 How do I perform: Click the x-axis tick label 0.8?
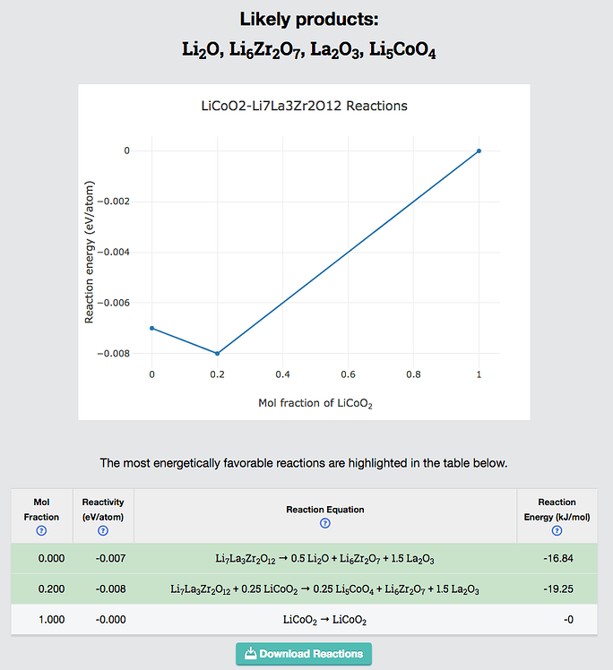[413, 374]
